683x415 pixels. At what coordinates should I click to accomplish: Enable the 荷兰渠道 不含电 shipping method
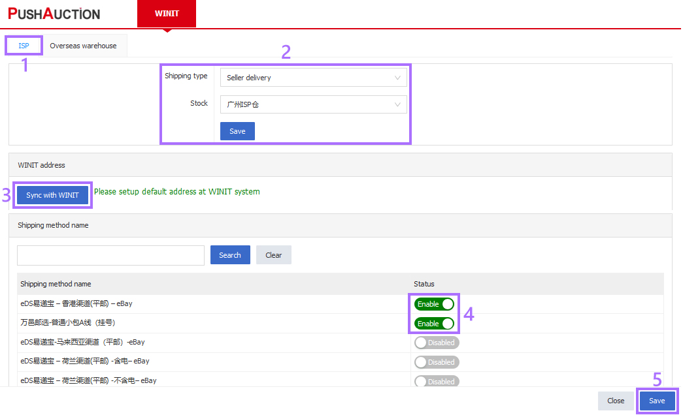pos(436,380)
